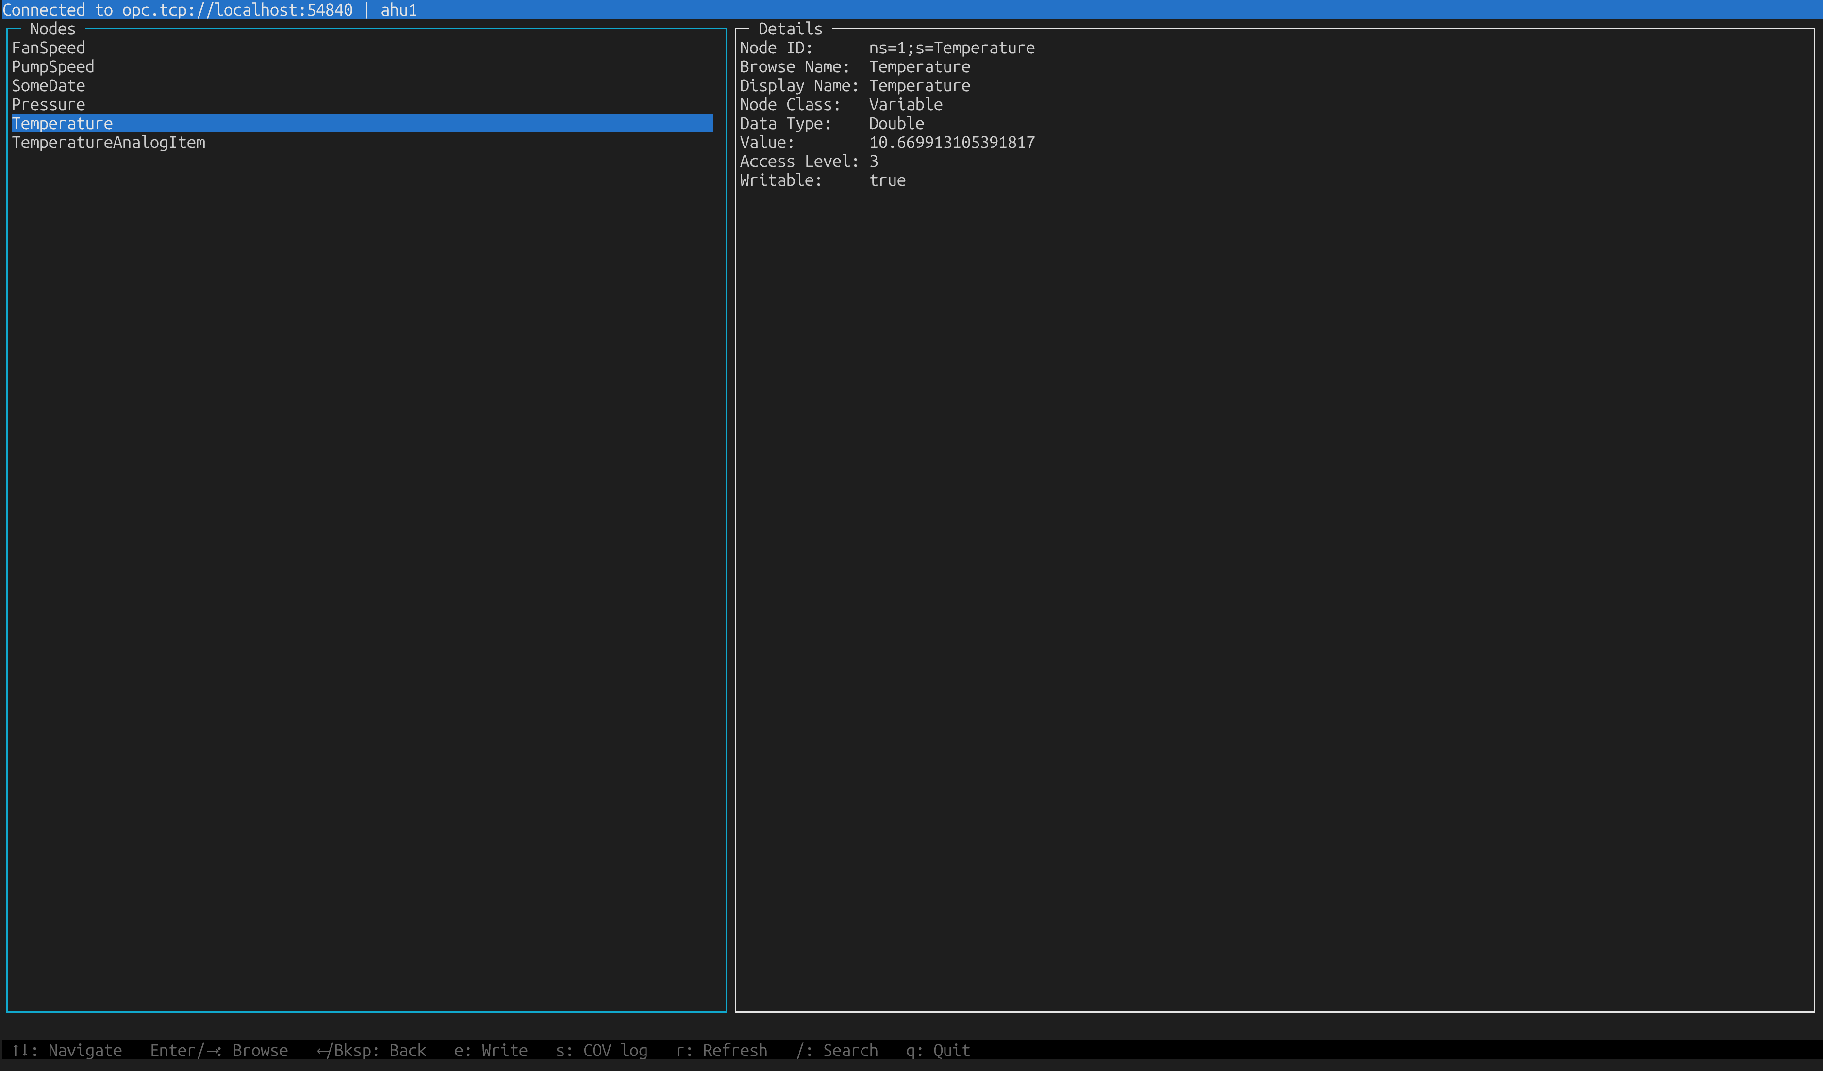Click the Enter Browse hint in footer
This screenshot has width=1823, height=1071.
(x=219, y=1050)
